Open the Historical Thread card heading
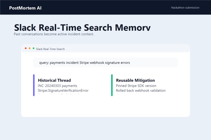Image resolution: width=211 pixels, height=140 pixels. 54,80
